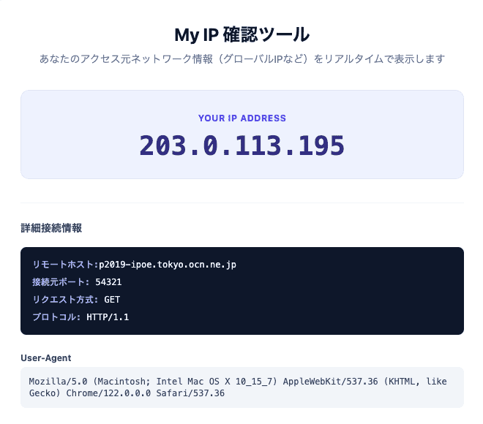This screenshot has height=424, width=483.
Task: Click the 'User-Agent' heading
Action: pos(46,358)
